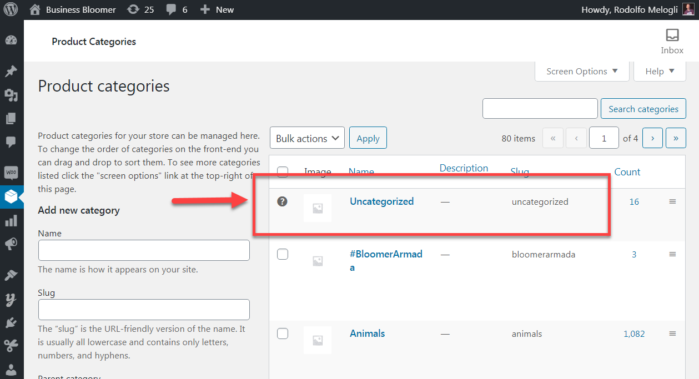Click the help question mark beside Uncategorized
The height and width of the screenshot is (379, 699).
282,201
